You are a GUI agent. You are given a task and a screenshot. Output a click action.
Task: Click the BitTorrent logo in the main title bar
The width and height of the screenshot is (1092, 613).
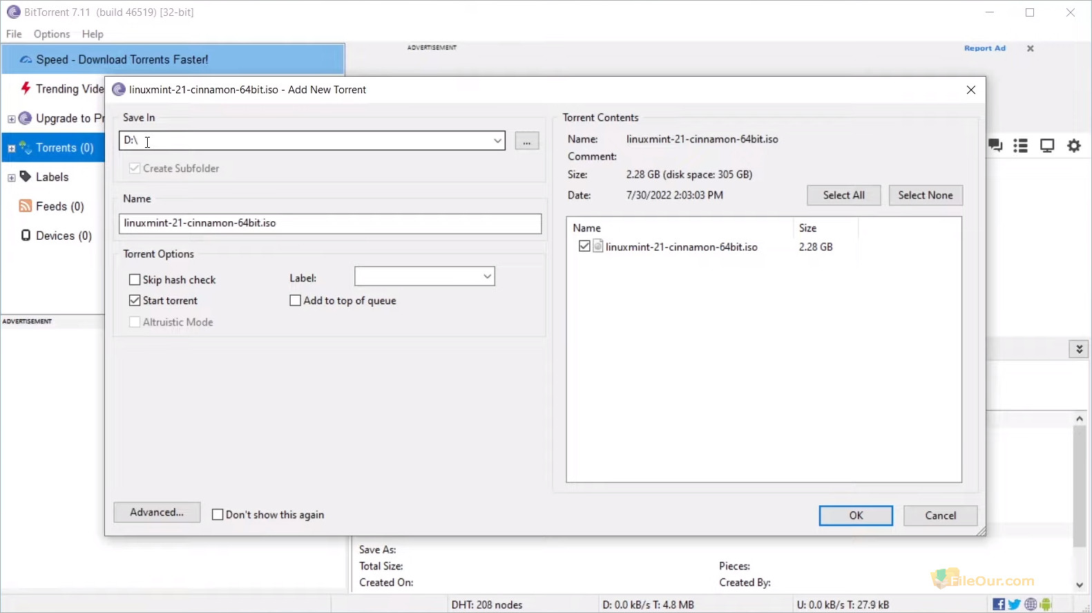[13, 12]
